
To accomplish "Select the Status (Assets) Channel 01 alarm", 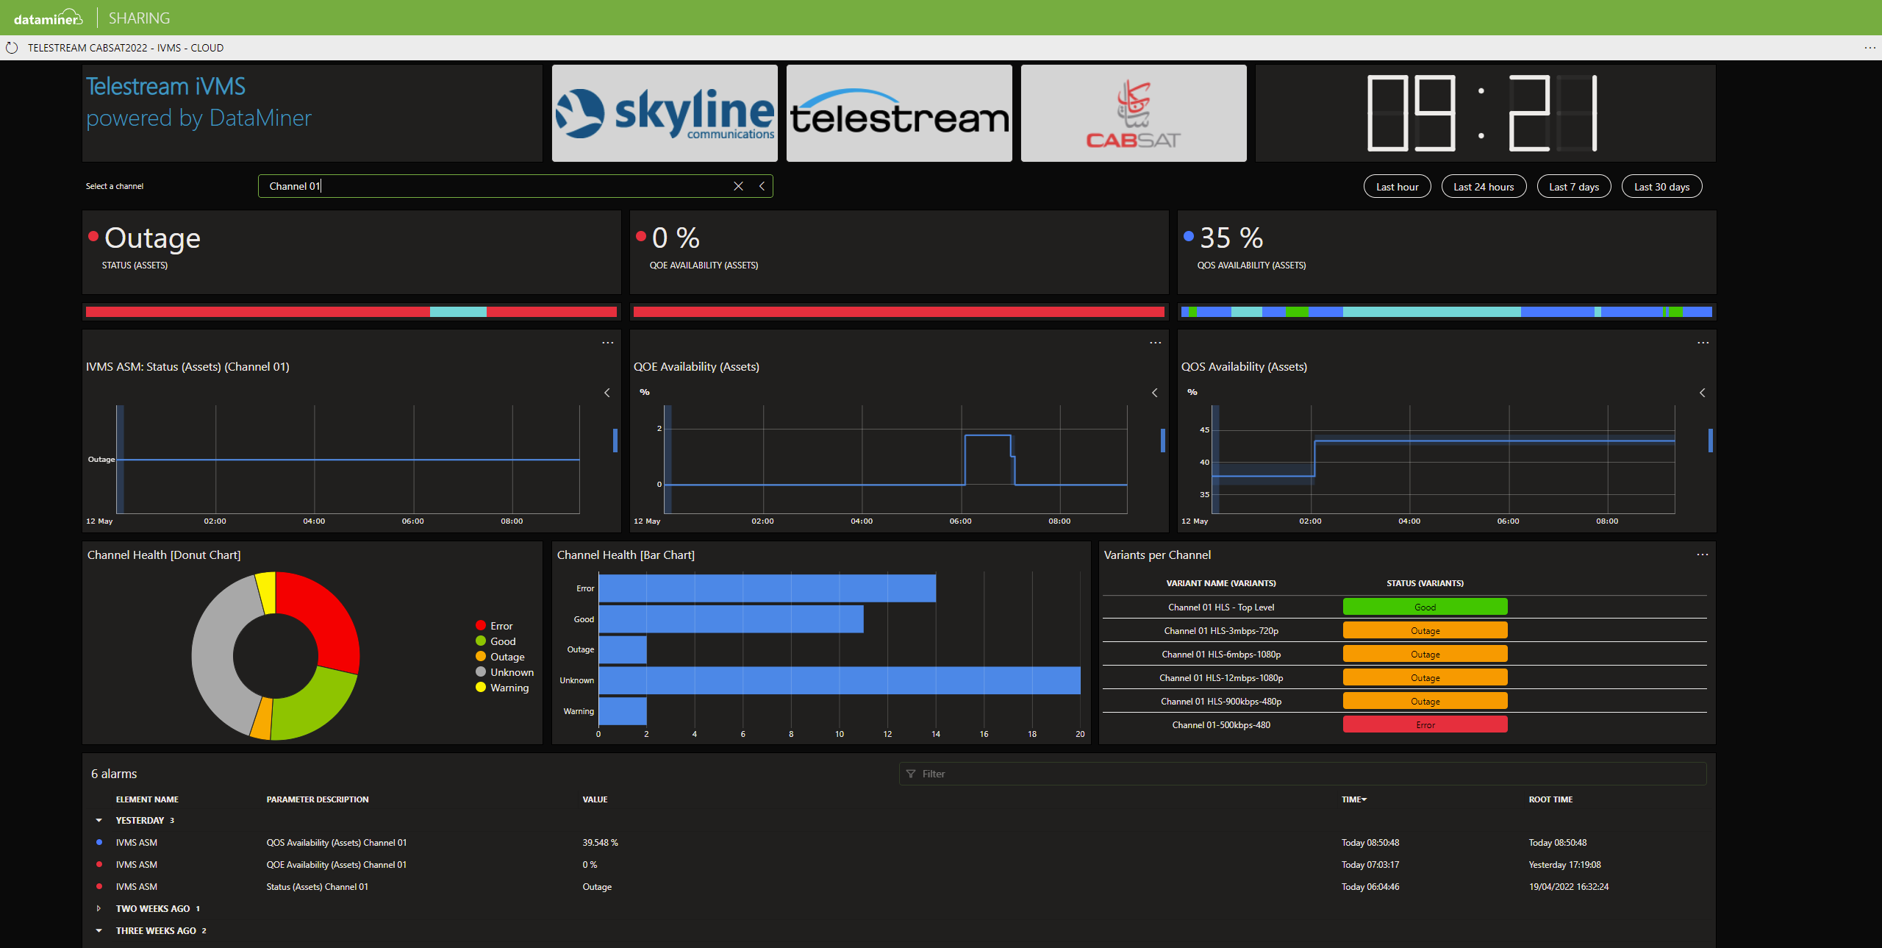I will pos(899,887).
